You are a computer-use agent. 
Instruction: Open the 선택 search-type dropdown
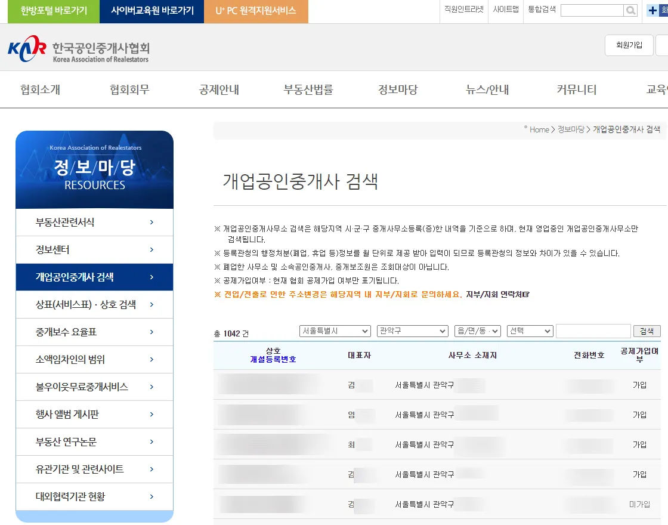coord(530,331)
